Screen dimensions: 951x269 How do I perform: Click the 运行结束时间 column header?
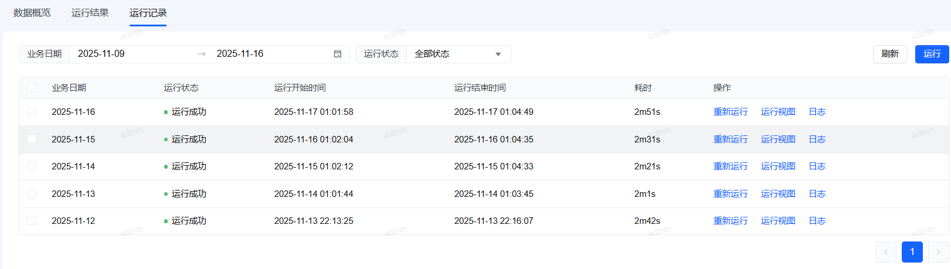pyautogui.click(x=480, y=88)
